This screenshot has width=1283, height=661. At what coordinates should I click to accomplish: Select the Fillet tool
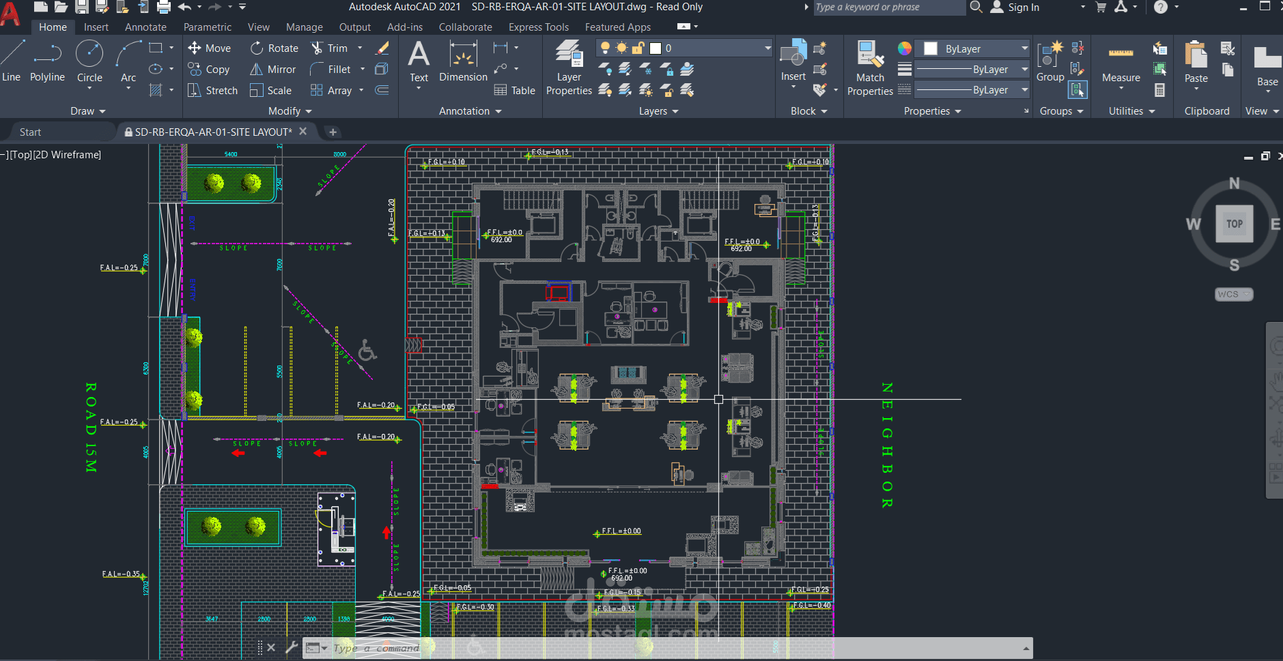coord(330,69)
